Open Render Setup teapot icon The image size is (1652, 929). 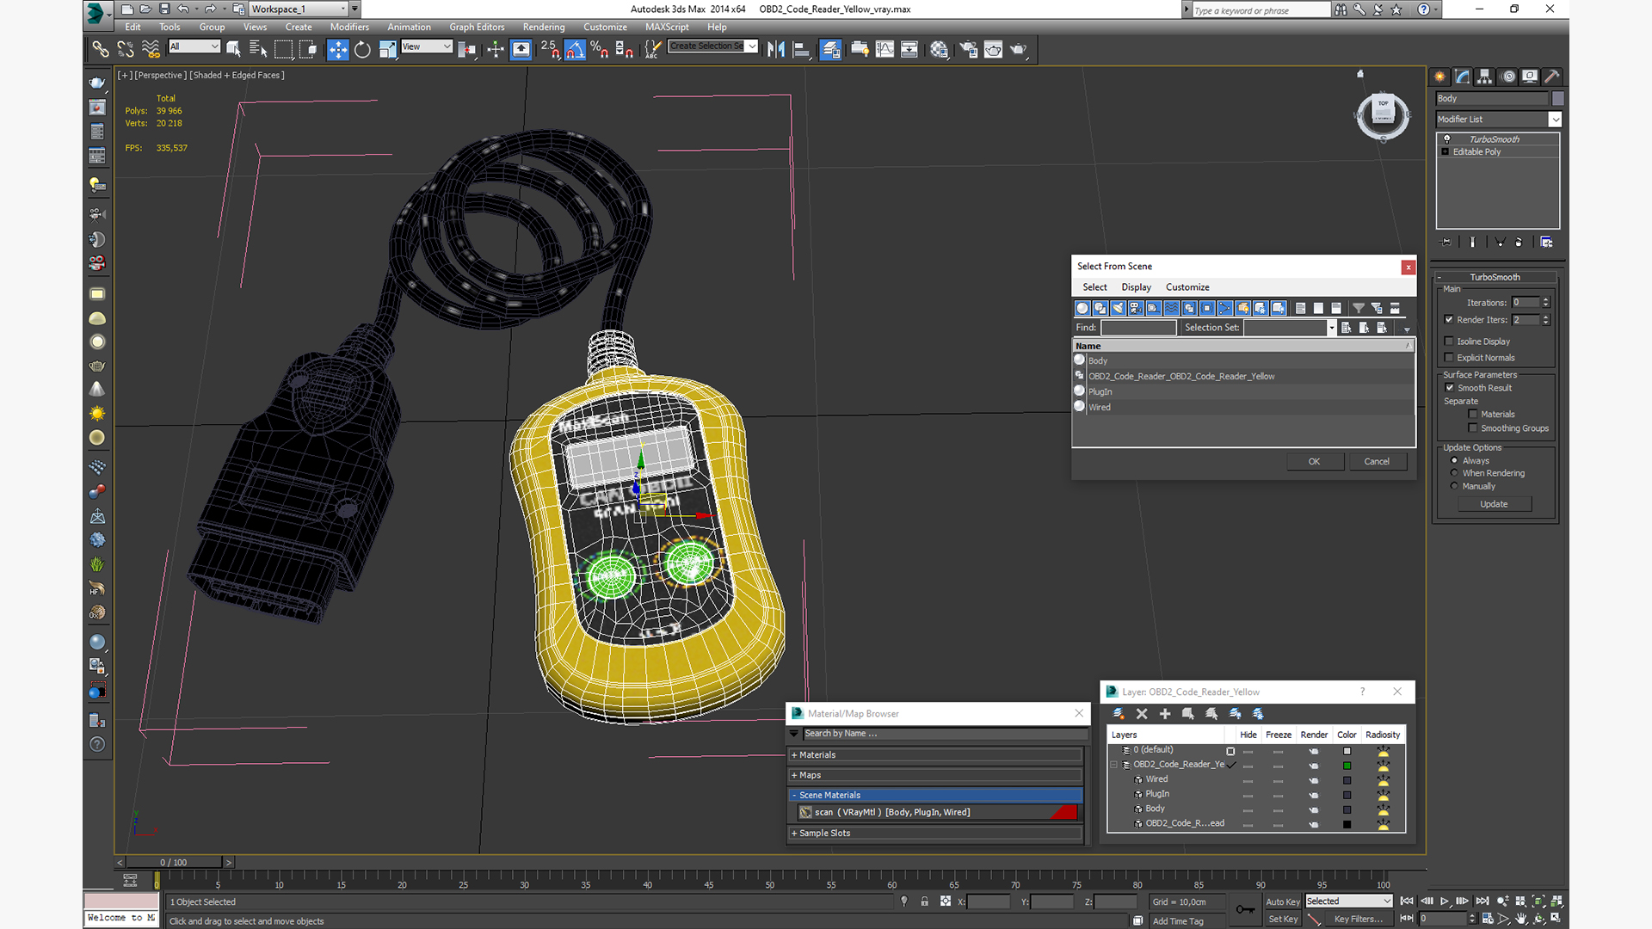click(968, 50)
